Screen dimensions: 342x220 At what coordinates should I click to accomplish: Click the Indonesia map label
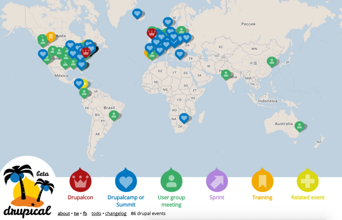tap(268, 101)
